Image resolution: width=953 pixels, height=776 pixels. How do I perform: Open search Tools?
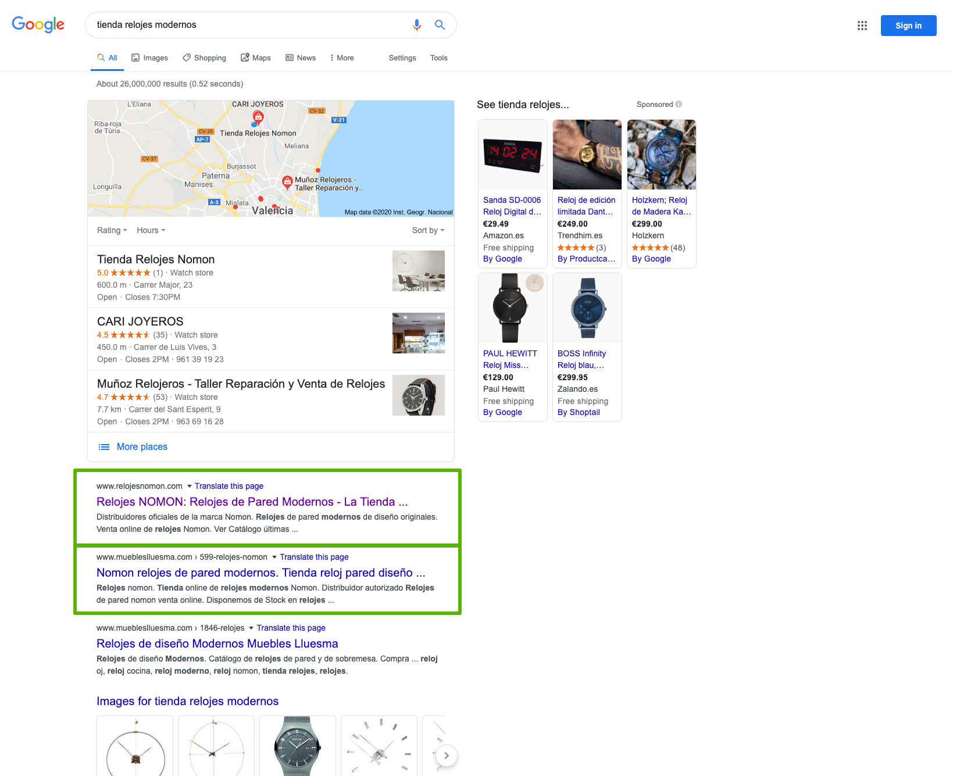point(439,58)
